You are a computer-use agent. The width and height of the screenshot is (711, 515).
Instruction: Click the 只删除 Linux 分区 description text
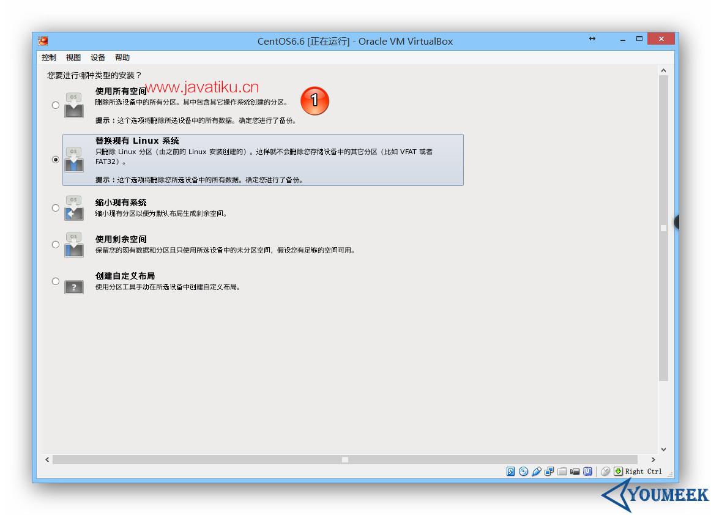click(264, 157)
